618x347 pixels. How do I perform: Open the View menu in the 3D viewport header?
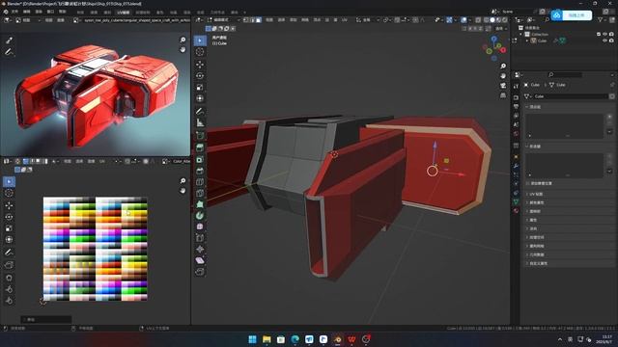pos(269,19)
